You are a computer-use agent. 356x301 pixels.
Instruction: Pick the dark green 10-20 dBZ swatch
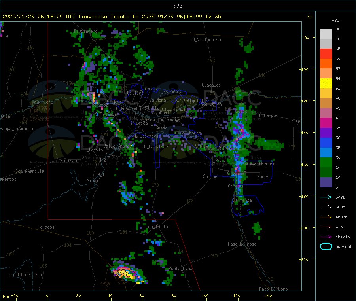[326, 172]
